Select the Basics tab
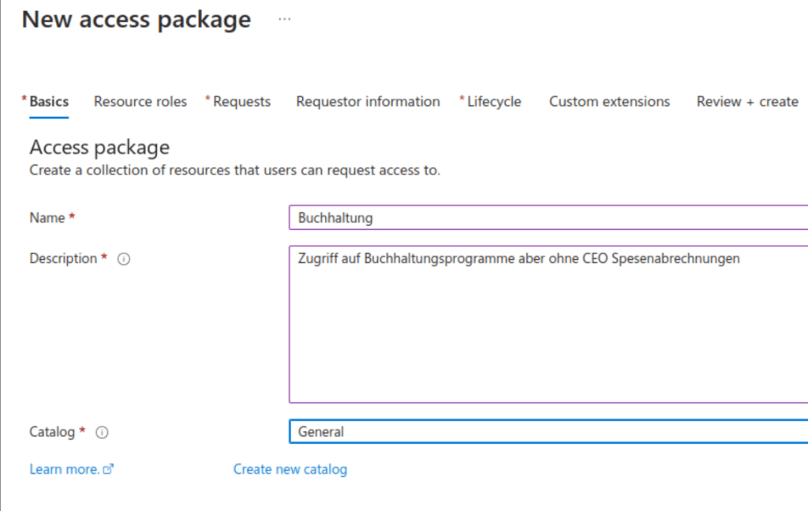 coord(49,102)
